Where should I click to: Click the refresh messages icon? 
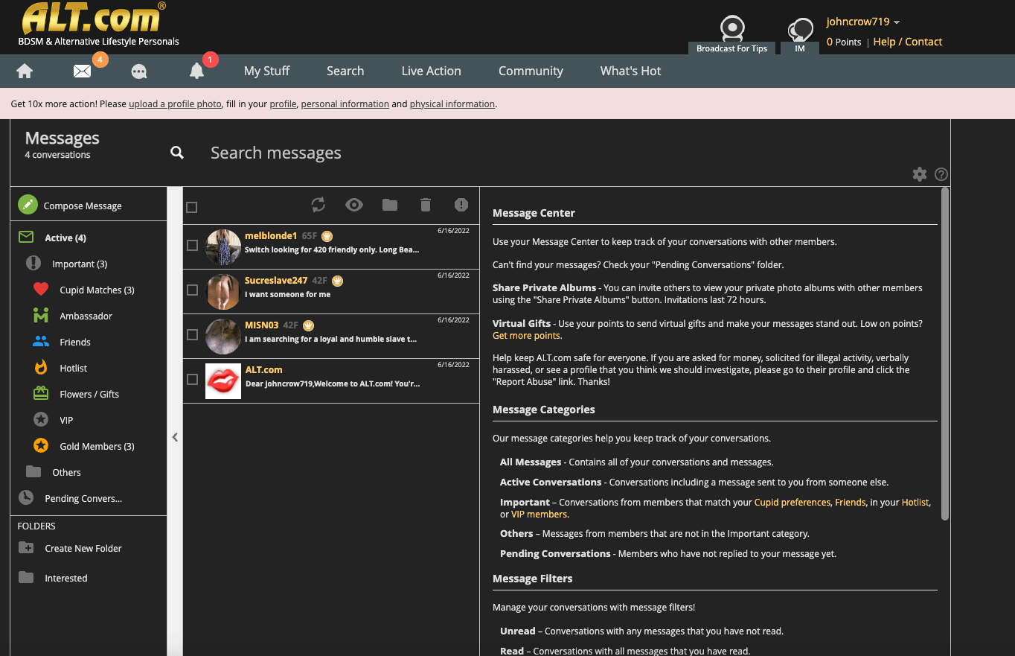coord(318,205)
